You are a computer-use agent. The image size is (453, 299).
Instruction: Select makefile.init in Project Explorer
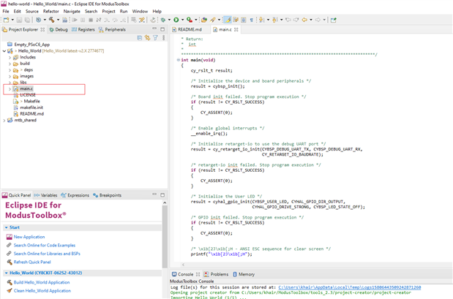point(31,107)
